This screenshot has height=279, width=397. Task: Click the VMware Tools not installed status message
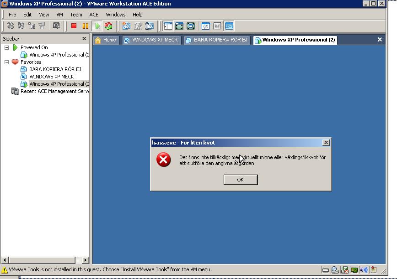(x=110, y=270)
